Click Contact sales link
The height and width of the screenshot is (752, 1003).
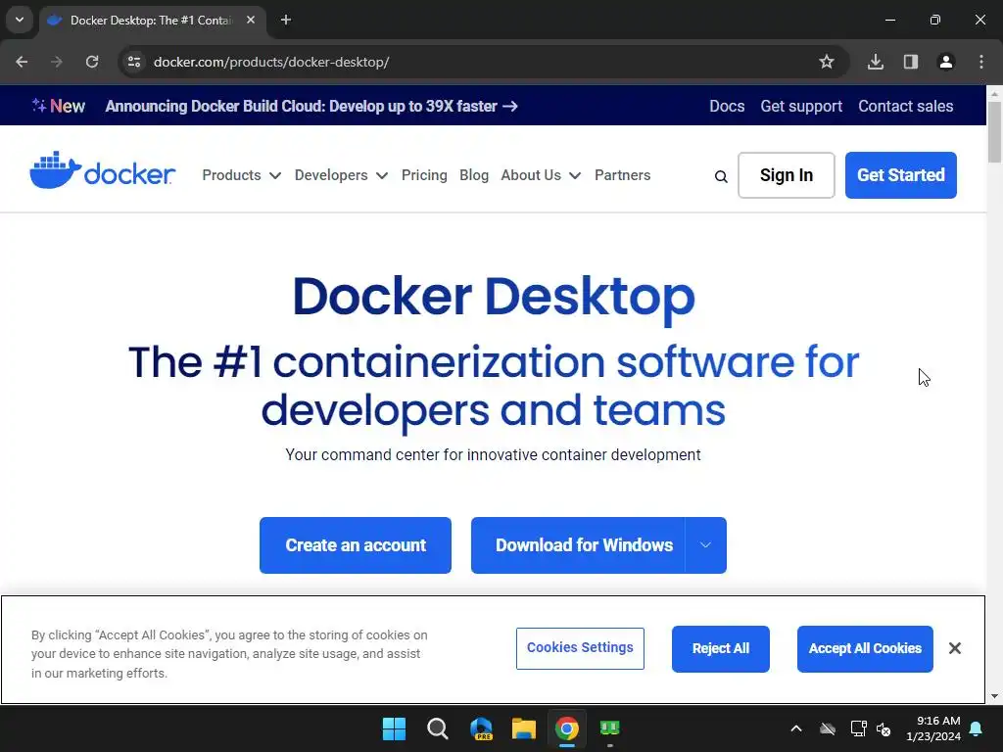[906, 106]
